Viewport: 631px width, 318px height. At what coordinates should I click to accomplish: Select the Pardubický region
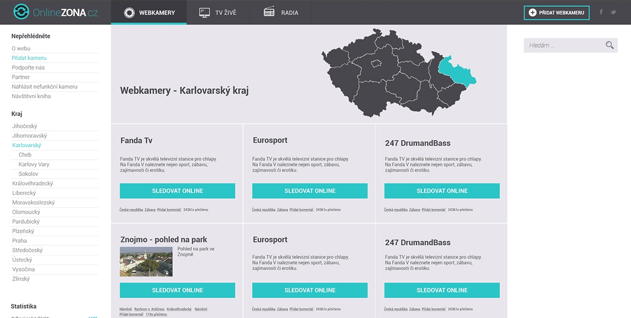point(26,221)
